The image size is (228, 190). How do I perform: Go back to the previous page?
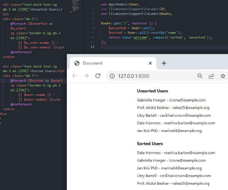[75, 76]
